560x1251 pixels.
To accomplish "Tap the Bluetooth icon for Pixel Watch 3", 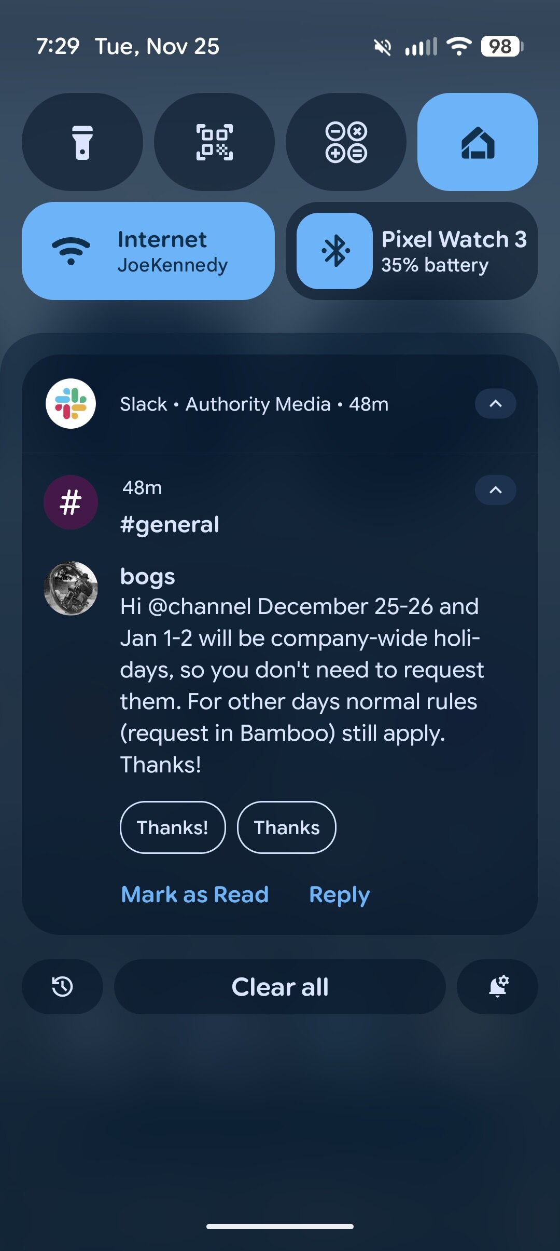I will click(x=334, y=252).
